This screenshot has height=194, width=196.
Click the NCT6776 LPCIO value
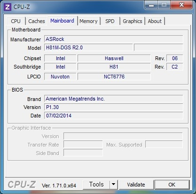(x=114, y=77)
